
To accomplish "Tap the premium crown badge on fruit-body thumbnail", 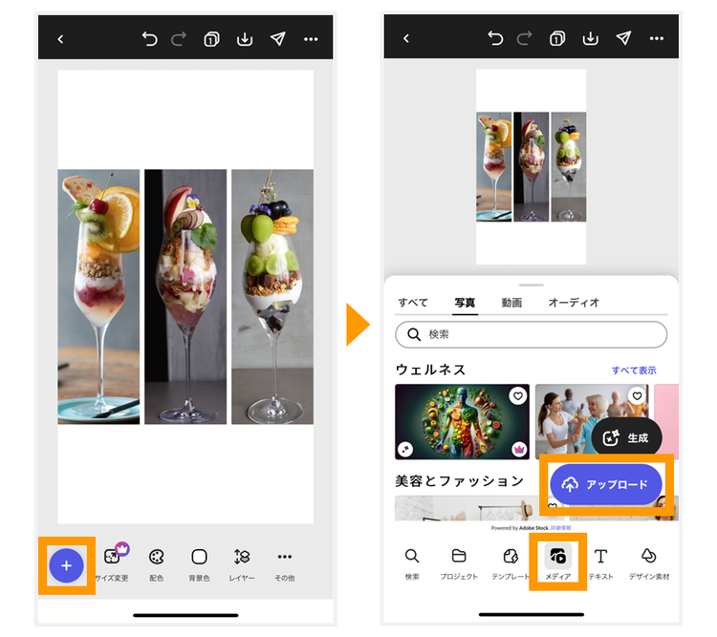I will pyautogui.click(x=518, y=449).
